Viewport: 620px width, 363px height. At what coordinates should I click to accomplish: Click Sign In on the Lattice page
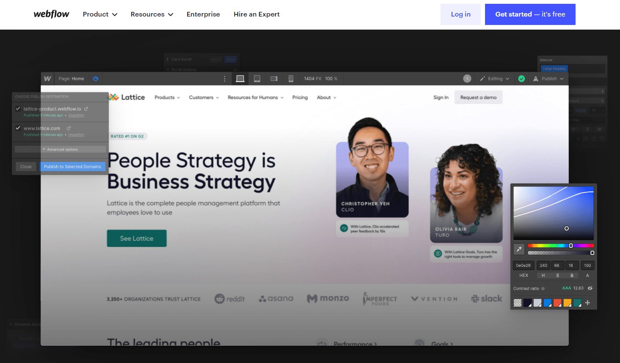pos(441,97)
